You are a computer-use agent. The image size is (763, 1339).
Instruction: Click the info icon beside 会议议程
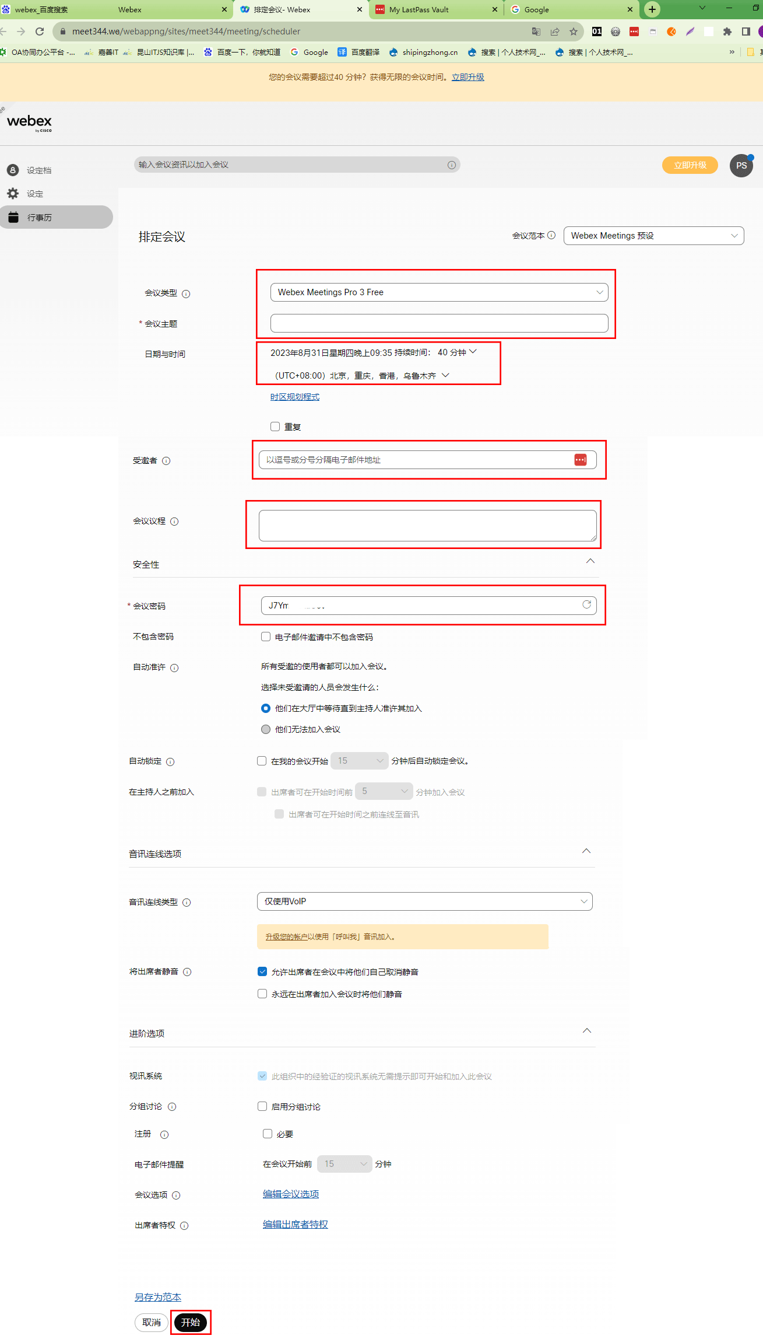(x=174, y=522)
